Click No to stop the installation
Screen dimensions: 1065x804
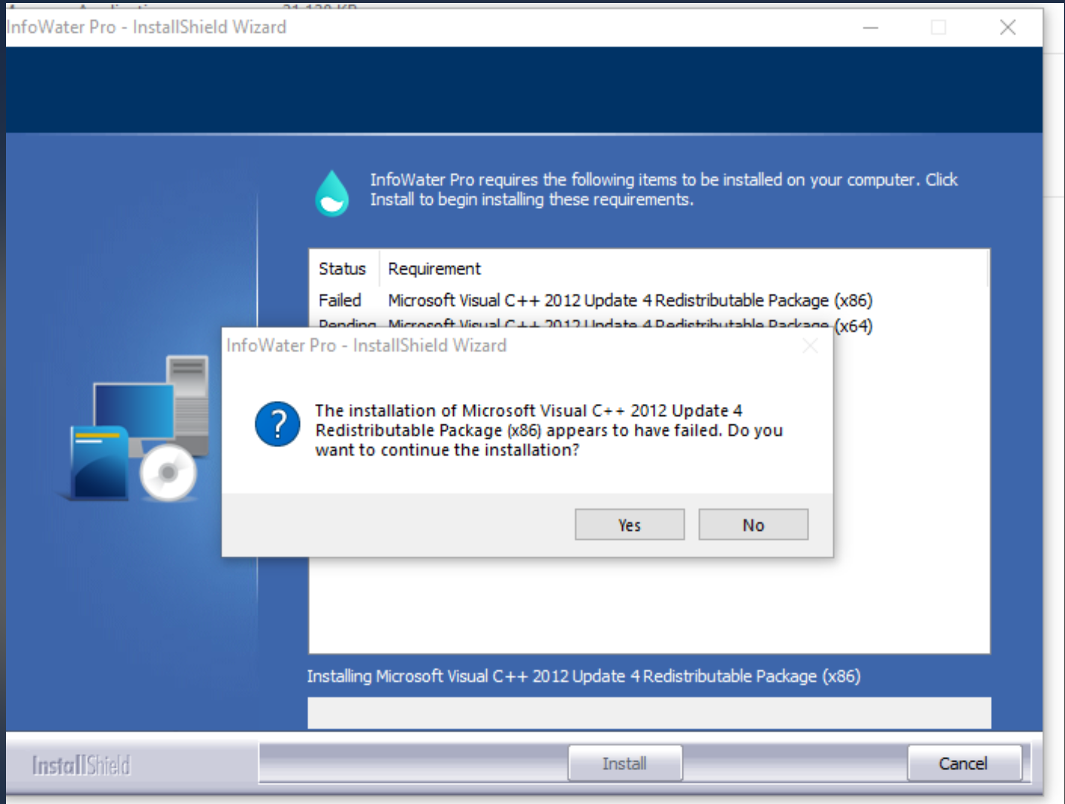752,524
